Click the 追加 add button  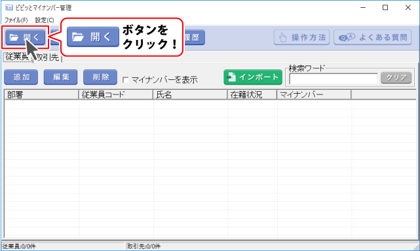click(x=21, y=77)
